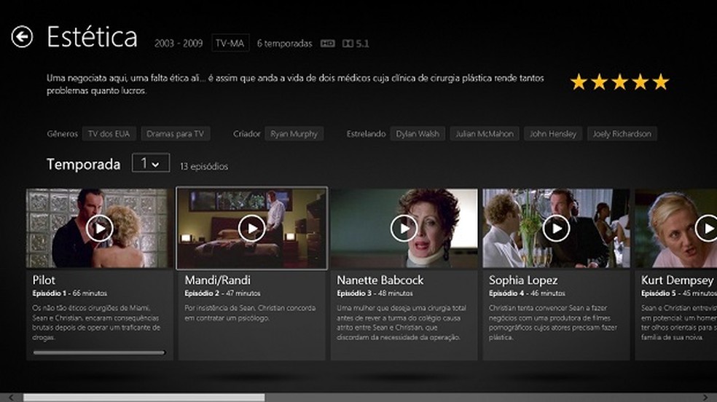Click the show synopsis paragraph
This screenshot has height=402, width=717.
coord(295,84)
